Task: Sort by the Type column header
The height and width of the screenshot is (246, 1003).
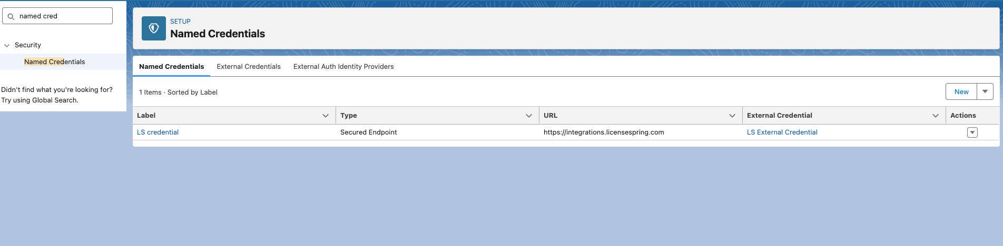Action: point(349,116)
